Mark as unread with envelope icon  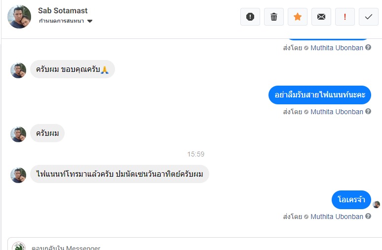pyautogui.click(x=321, y=17)
